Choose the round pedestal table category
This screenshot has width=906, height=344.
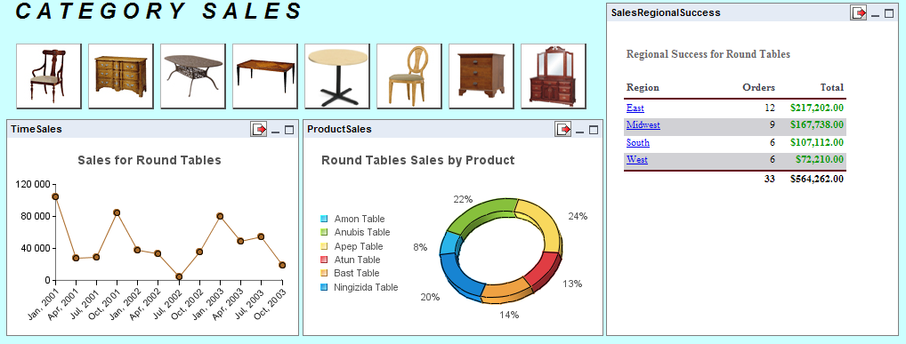pyautogui.click(x=337, y=76)
